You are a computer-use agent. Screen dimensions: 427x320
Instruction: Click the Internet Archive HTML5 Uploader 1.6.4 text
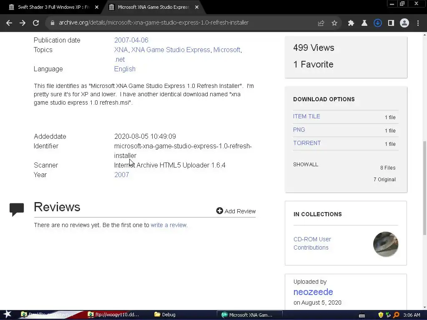point(170,165)
